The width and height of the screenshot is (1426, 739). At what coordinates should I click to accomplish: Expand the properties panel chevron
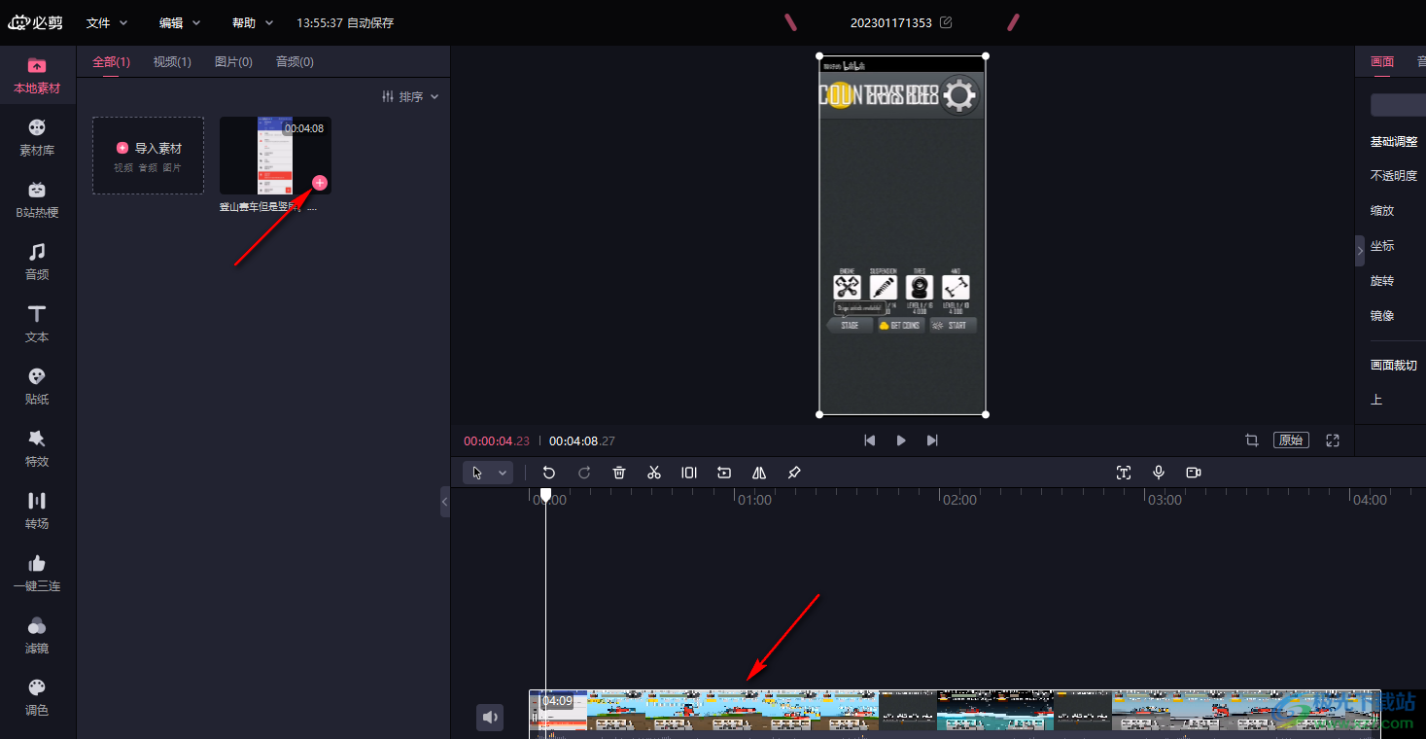[x=1360, y=250]
